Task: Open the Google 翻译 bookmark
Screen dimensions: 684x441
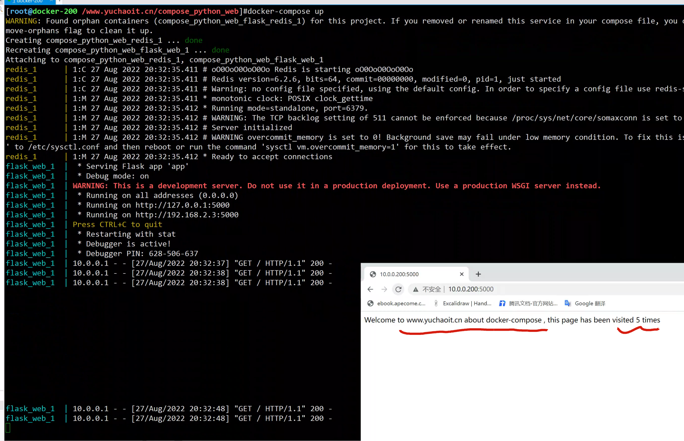Action: (x=590, y=303)
